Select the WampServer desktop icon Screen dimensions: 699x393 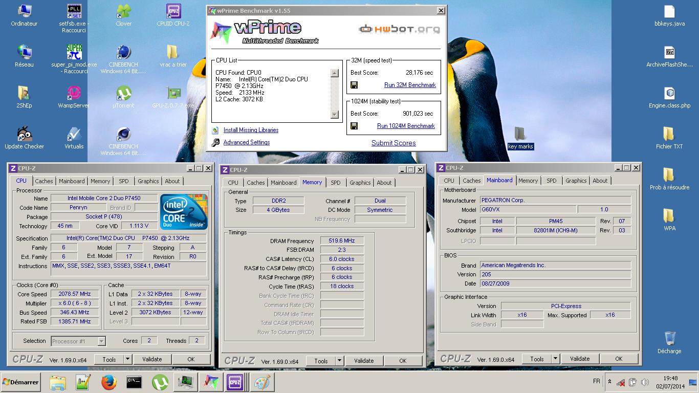[x=74, y=97]
